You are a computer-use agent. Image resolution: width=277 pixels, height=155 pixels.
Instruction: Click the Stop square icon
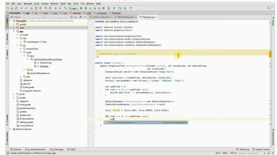click(103, 8)
